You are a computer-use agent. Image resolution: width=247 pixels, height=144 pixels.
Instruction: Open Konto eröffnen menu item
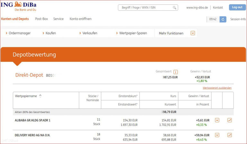(x=80, y=19)
